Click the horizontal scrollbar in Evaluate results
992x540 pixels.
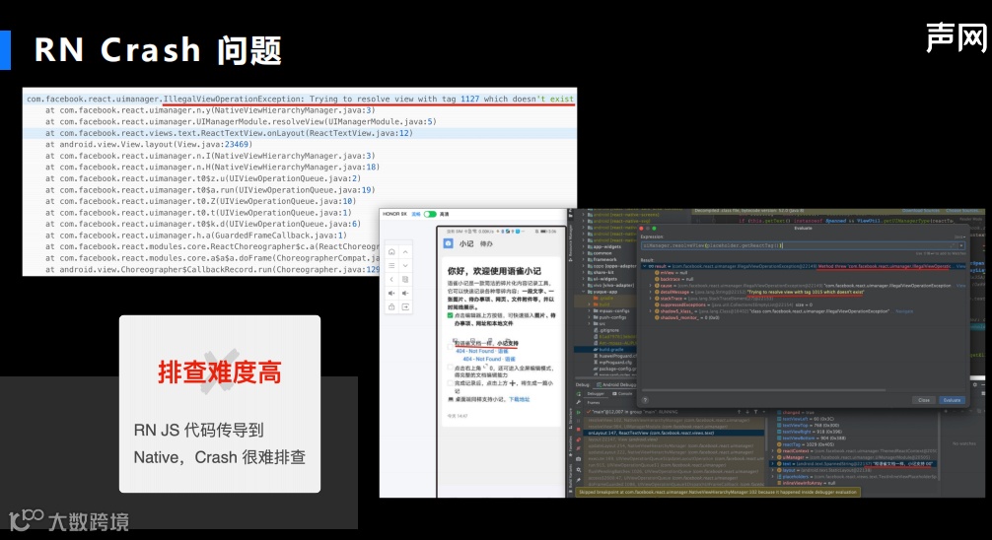763,390
